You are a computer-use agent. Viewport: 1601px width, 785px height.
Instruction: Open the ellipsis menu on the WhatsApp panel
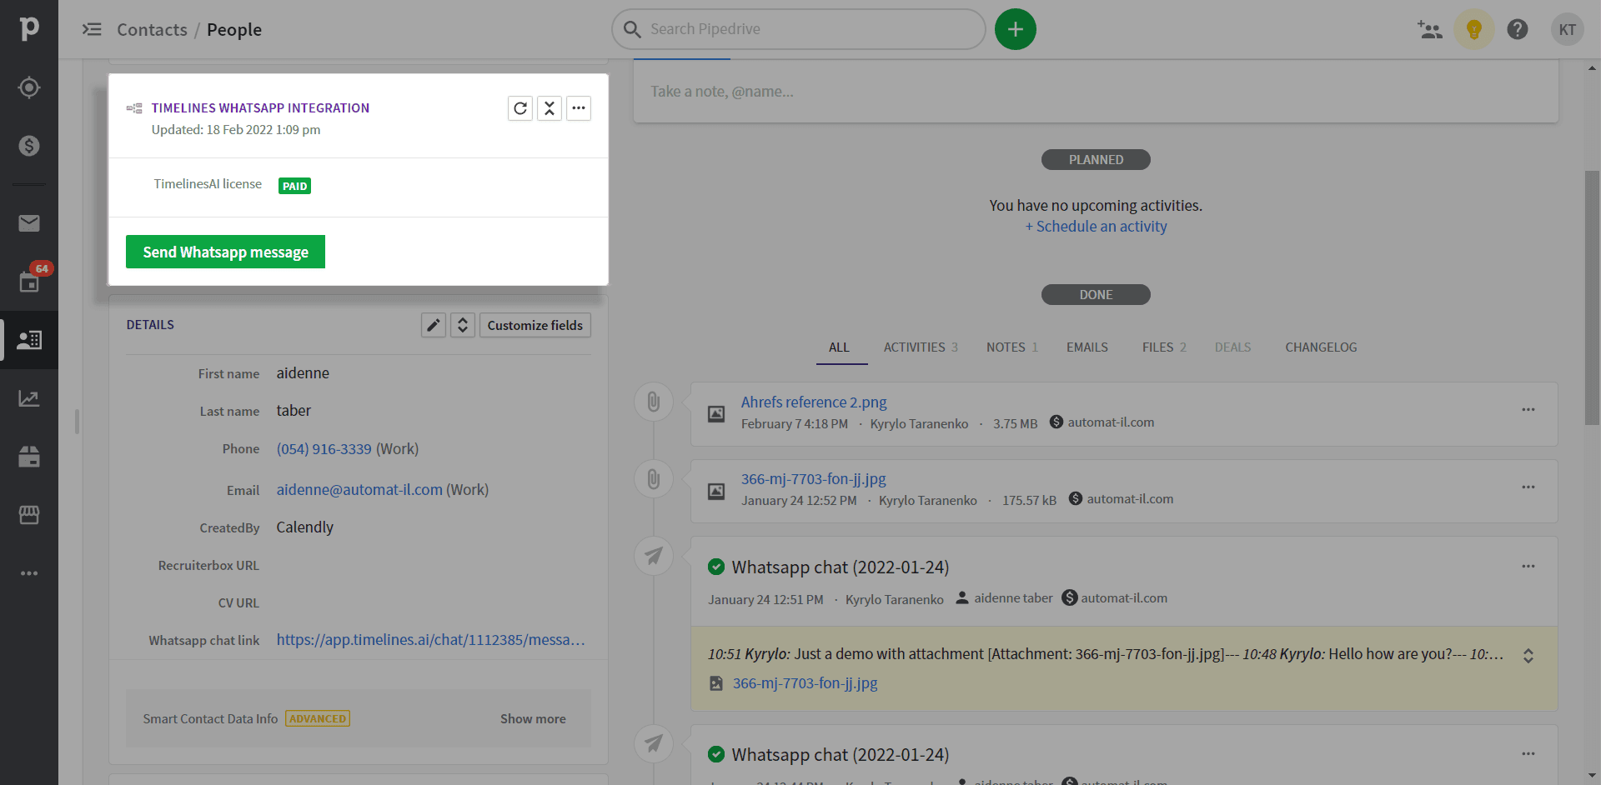pos(579,107)
